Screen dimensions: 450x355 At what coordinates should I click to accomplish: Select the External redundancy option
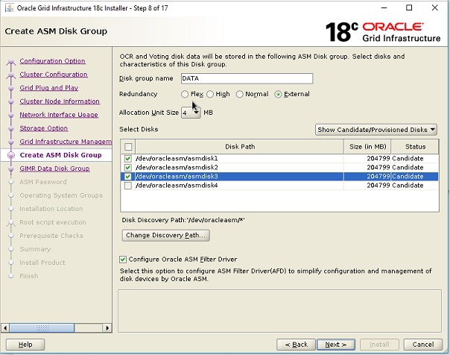[278, 94]
